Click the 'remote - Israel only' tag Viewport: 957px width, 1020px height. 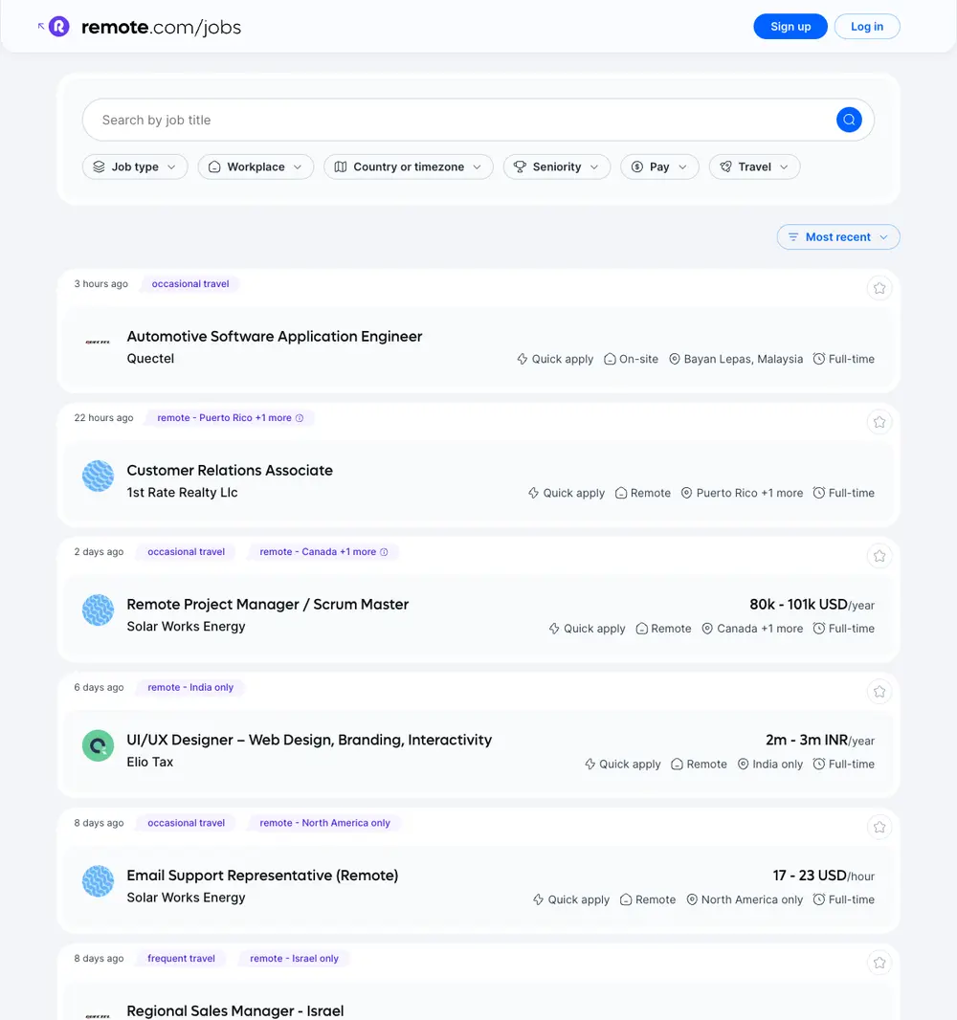tap(294, 958)
